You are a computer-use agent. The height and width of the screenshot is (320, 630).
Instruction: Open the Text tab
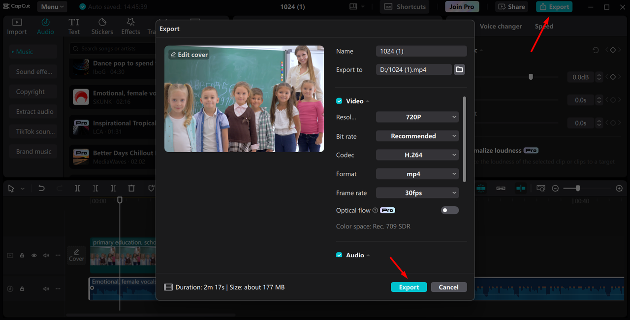pos(74,27)
